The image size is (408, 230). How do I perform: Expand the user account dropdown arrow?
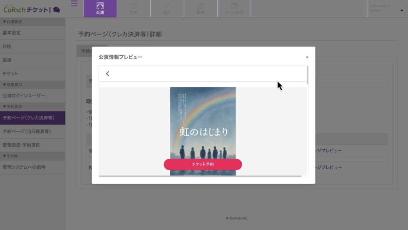[x=401, y=11]
